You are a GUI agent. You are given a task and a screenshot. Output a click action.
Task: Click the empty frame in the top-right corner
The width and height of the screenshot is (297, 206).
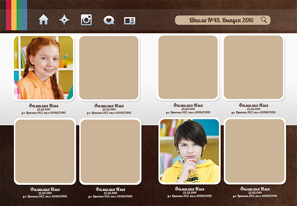click(253, 67)
